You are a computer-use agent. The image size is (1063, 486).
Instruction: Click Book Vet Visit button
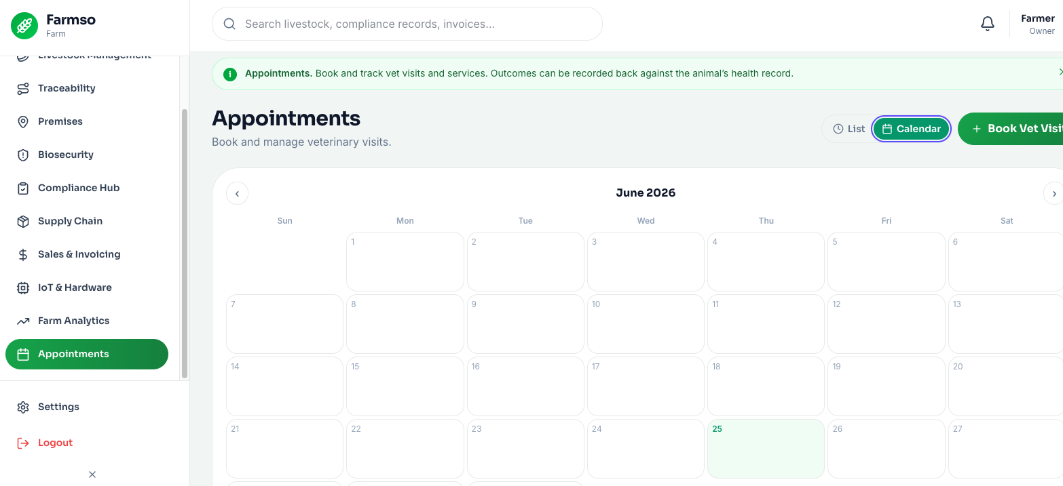[1011, 129]
